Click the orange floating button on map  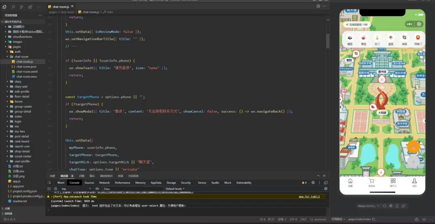point(414,147)
